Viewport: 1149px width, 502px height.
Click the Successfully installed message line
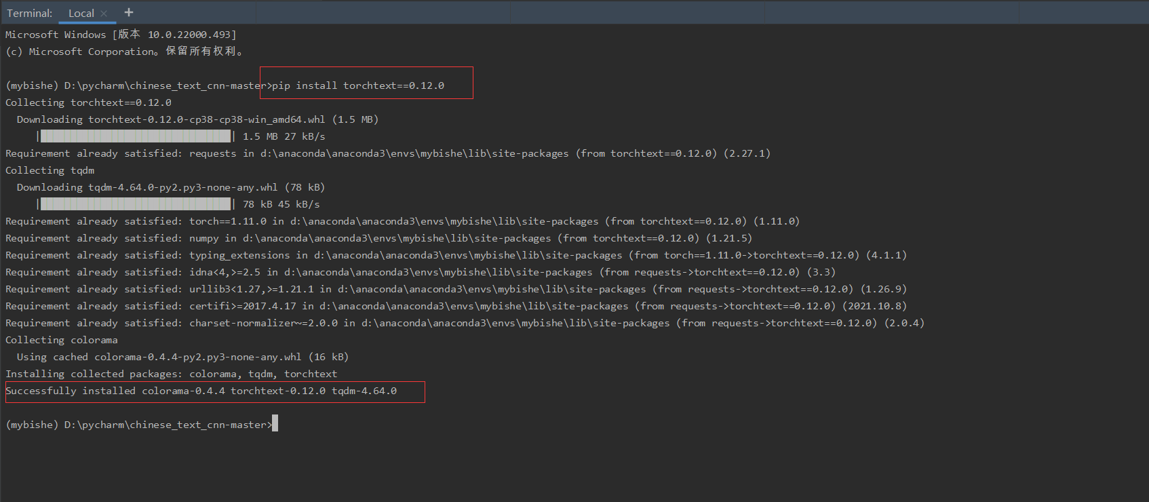coord(201,391)
